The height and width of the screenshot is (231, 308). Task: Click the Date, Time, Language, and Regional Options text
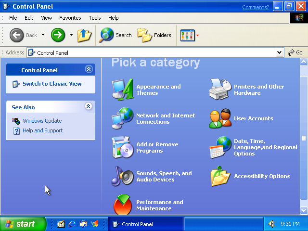[265, 147]
